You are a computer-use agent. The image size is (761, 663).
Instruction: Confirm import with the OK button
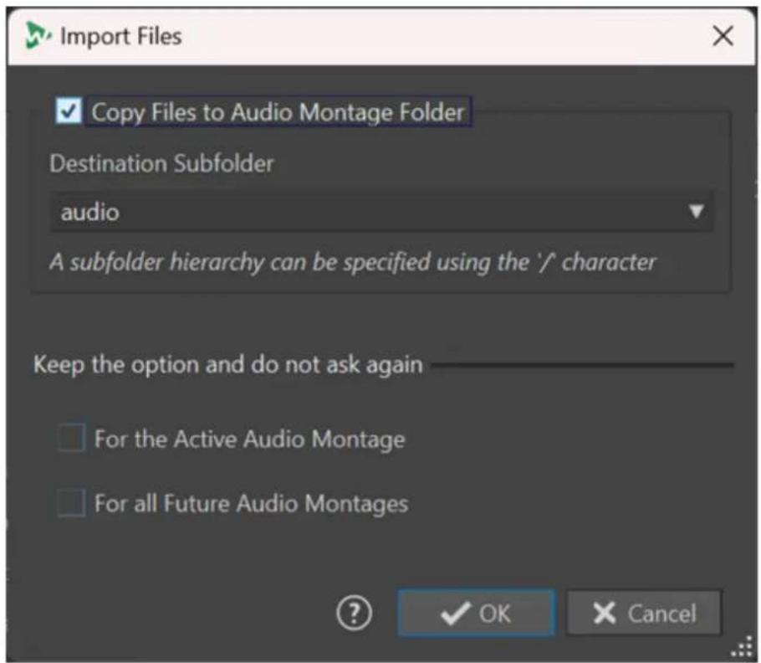tap(476, 613)
